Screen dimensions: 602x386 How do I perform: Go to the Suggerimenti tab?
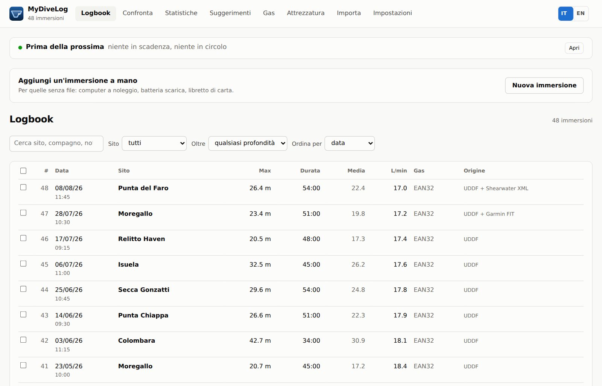[x=230, y=13]
